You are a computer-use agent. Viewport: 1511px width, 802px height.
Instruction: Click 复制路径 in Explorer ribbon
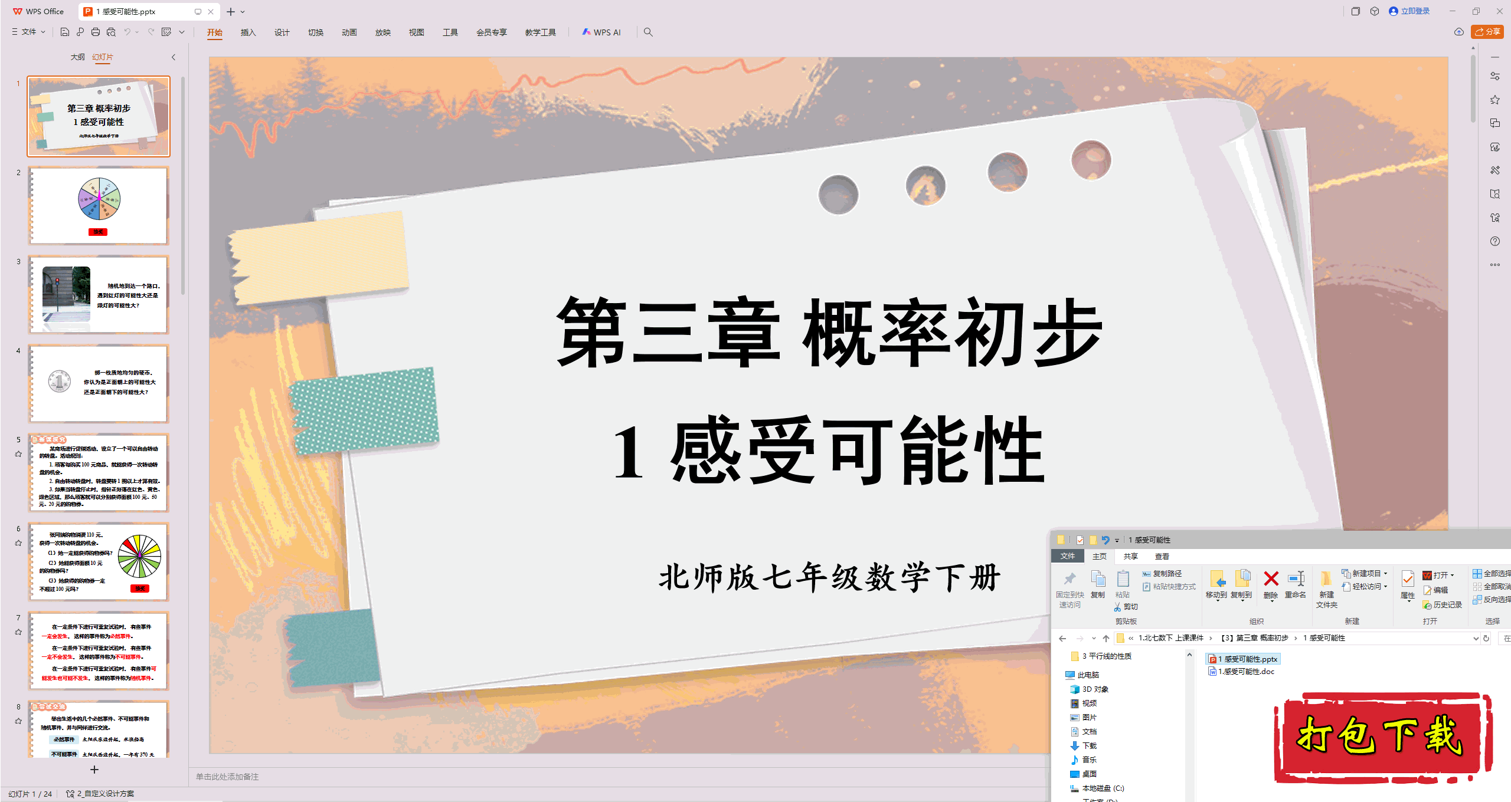(x=1162, y=573)
